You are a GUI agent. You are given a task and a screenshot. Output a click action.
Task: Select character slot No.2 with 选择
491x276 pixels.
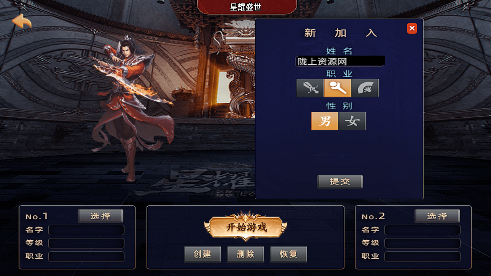point(437,216)
